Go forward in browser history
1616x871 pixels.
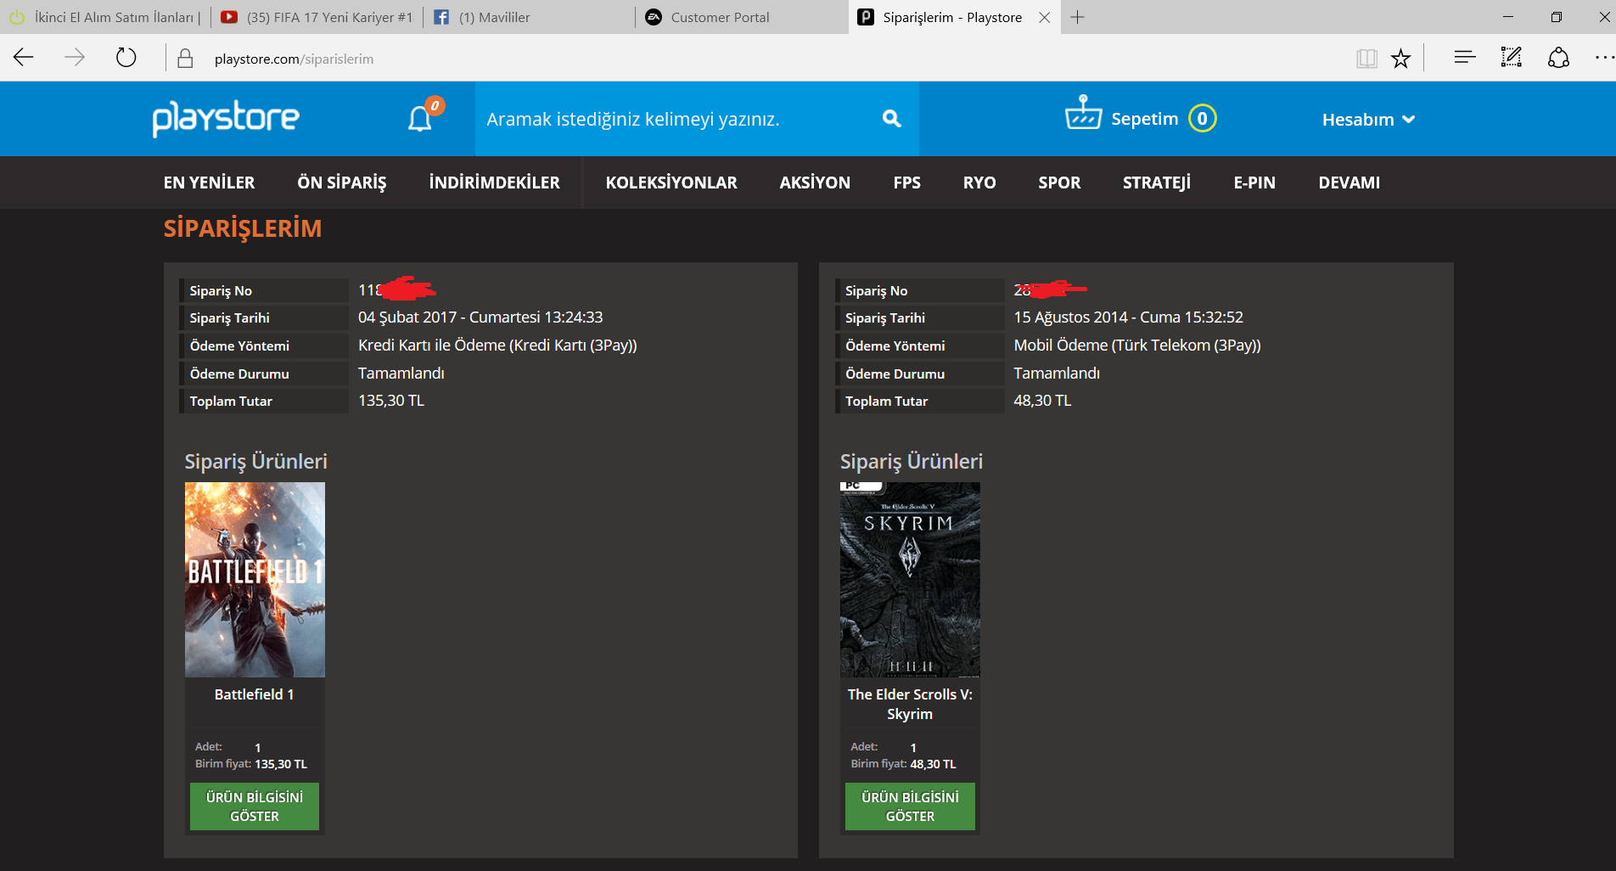click(x=75, y=58)
